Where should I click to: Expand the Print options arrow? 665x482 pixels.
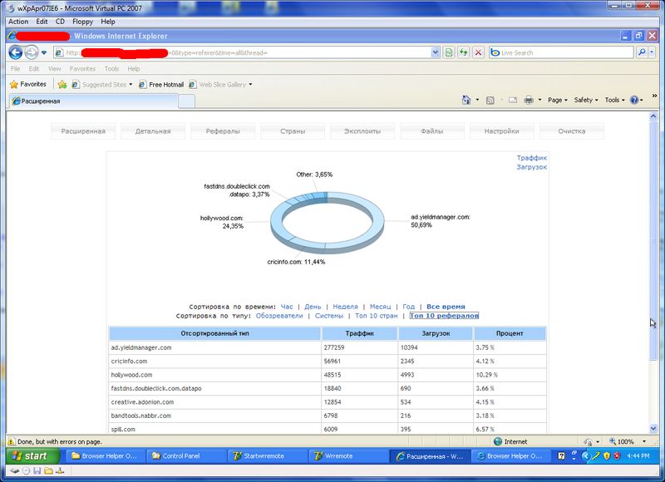(x=539, y=100)
